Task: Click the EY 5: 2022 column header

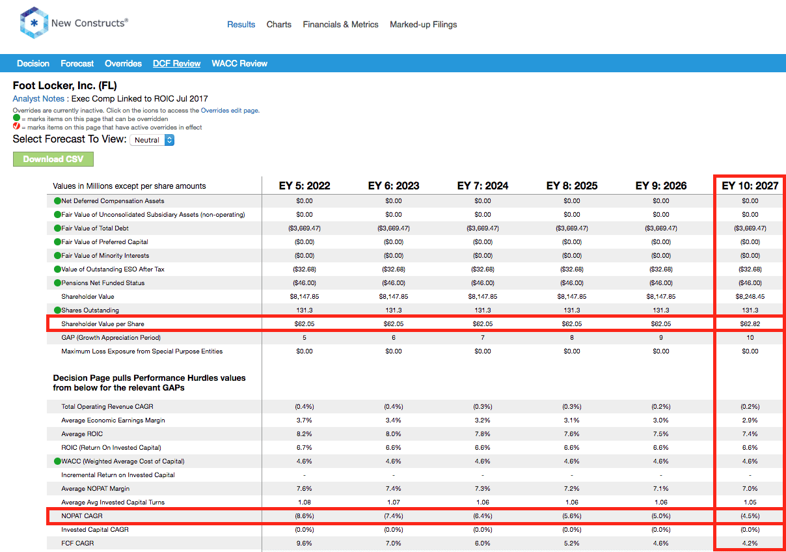Action: 305,186
